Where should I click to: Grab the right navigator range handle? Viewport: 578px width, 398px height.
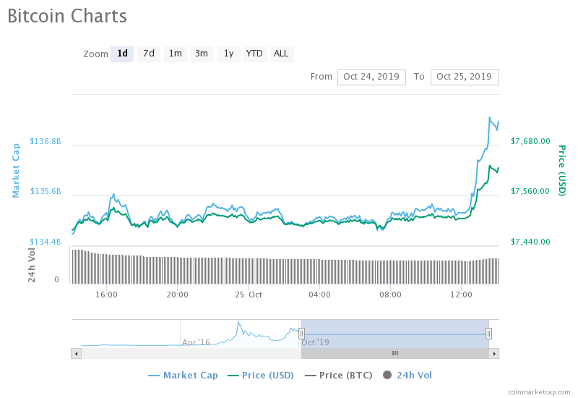(488, 334)
